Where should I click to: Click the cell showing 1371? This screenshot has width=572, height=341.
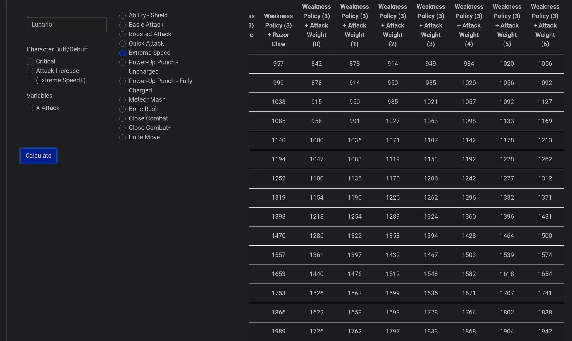pos(545,198)
